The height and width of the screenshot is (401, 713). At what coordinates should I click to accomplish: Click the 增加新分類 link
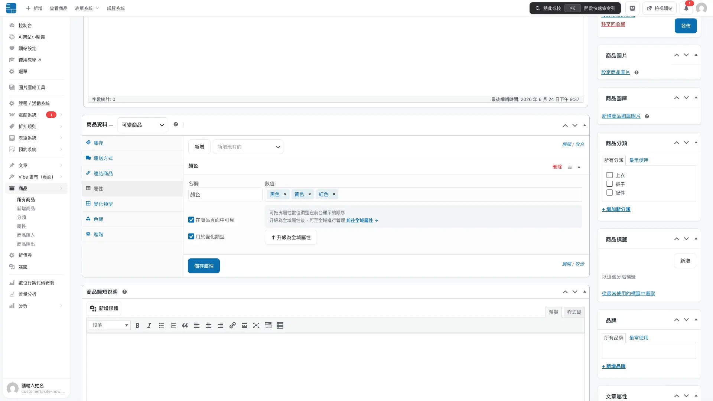pos(616,209)
